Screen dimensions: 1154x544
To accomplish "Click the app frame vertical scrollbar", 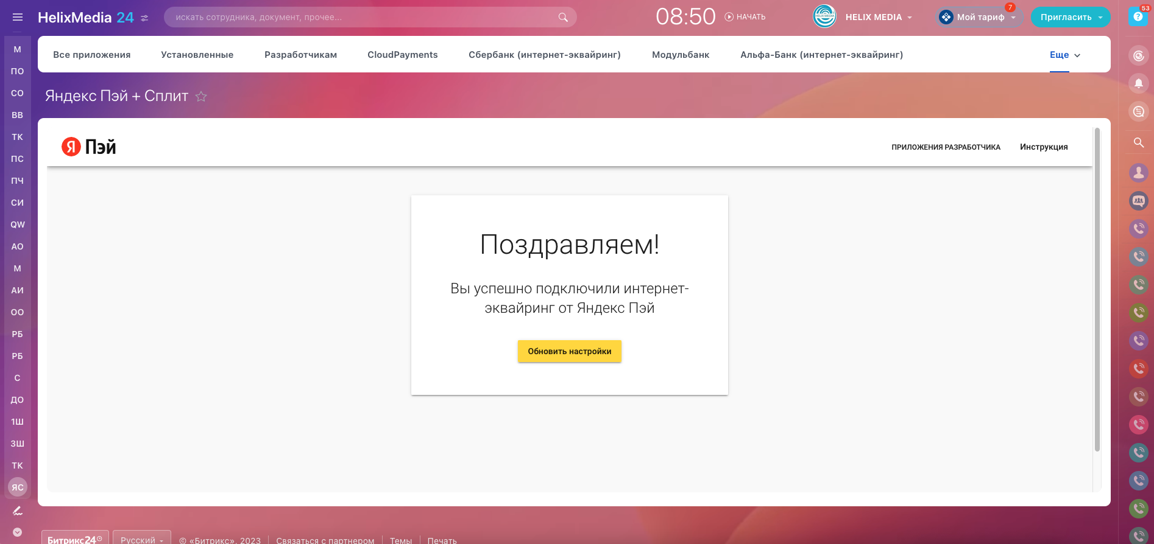I will pos(1097,289).
